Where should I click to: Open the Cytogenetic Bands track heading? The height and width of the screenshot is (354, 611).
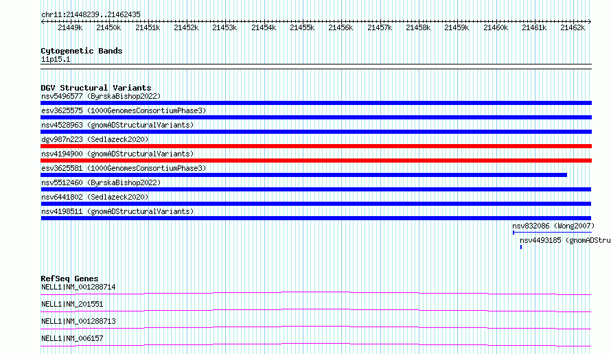(x=82, y=51)
